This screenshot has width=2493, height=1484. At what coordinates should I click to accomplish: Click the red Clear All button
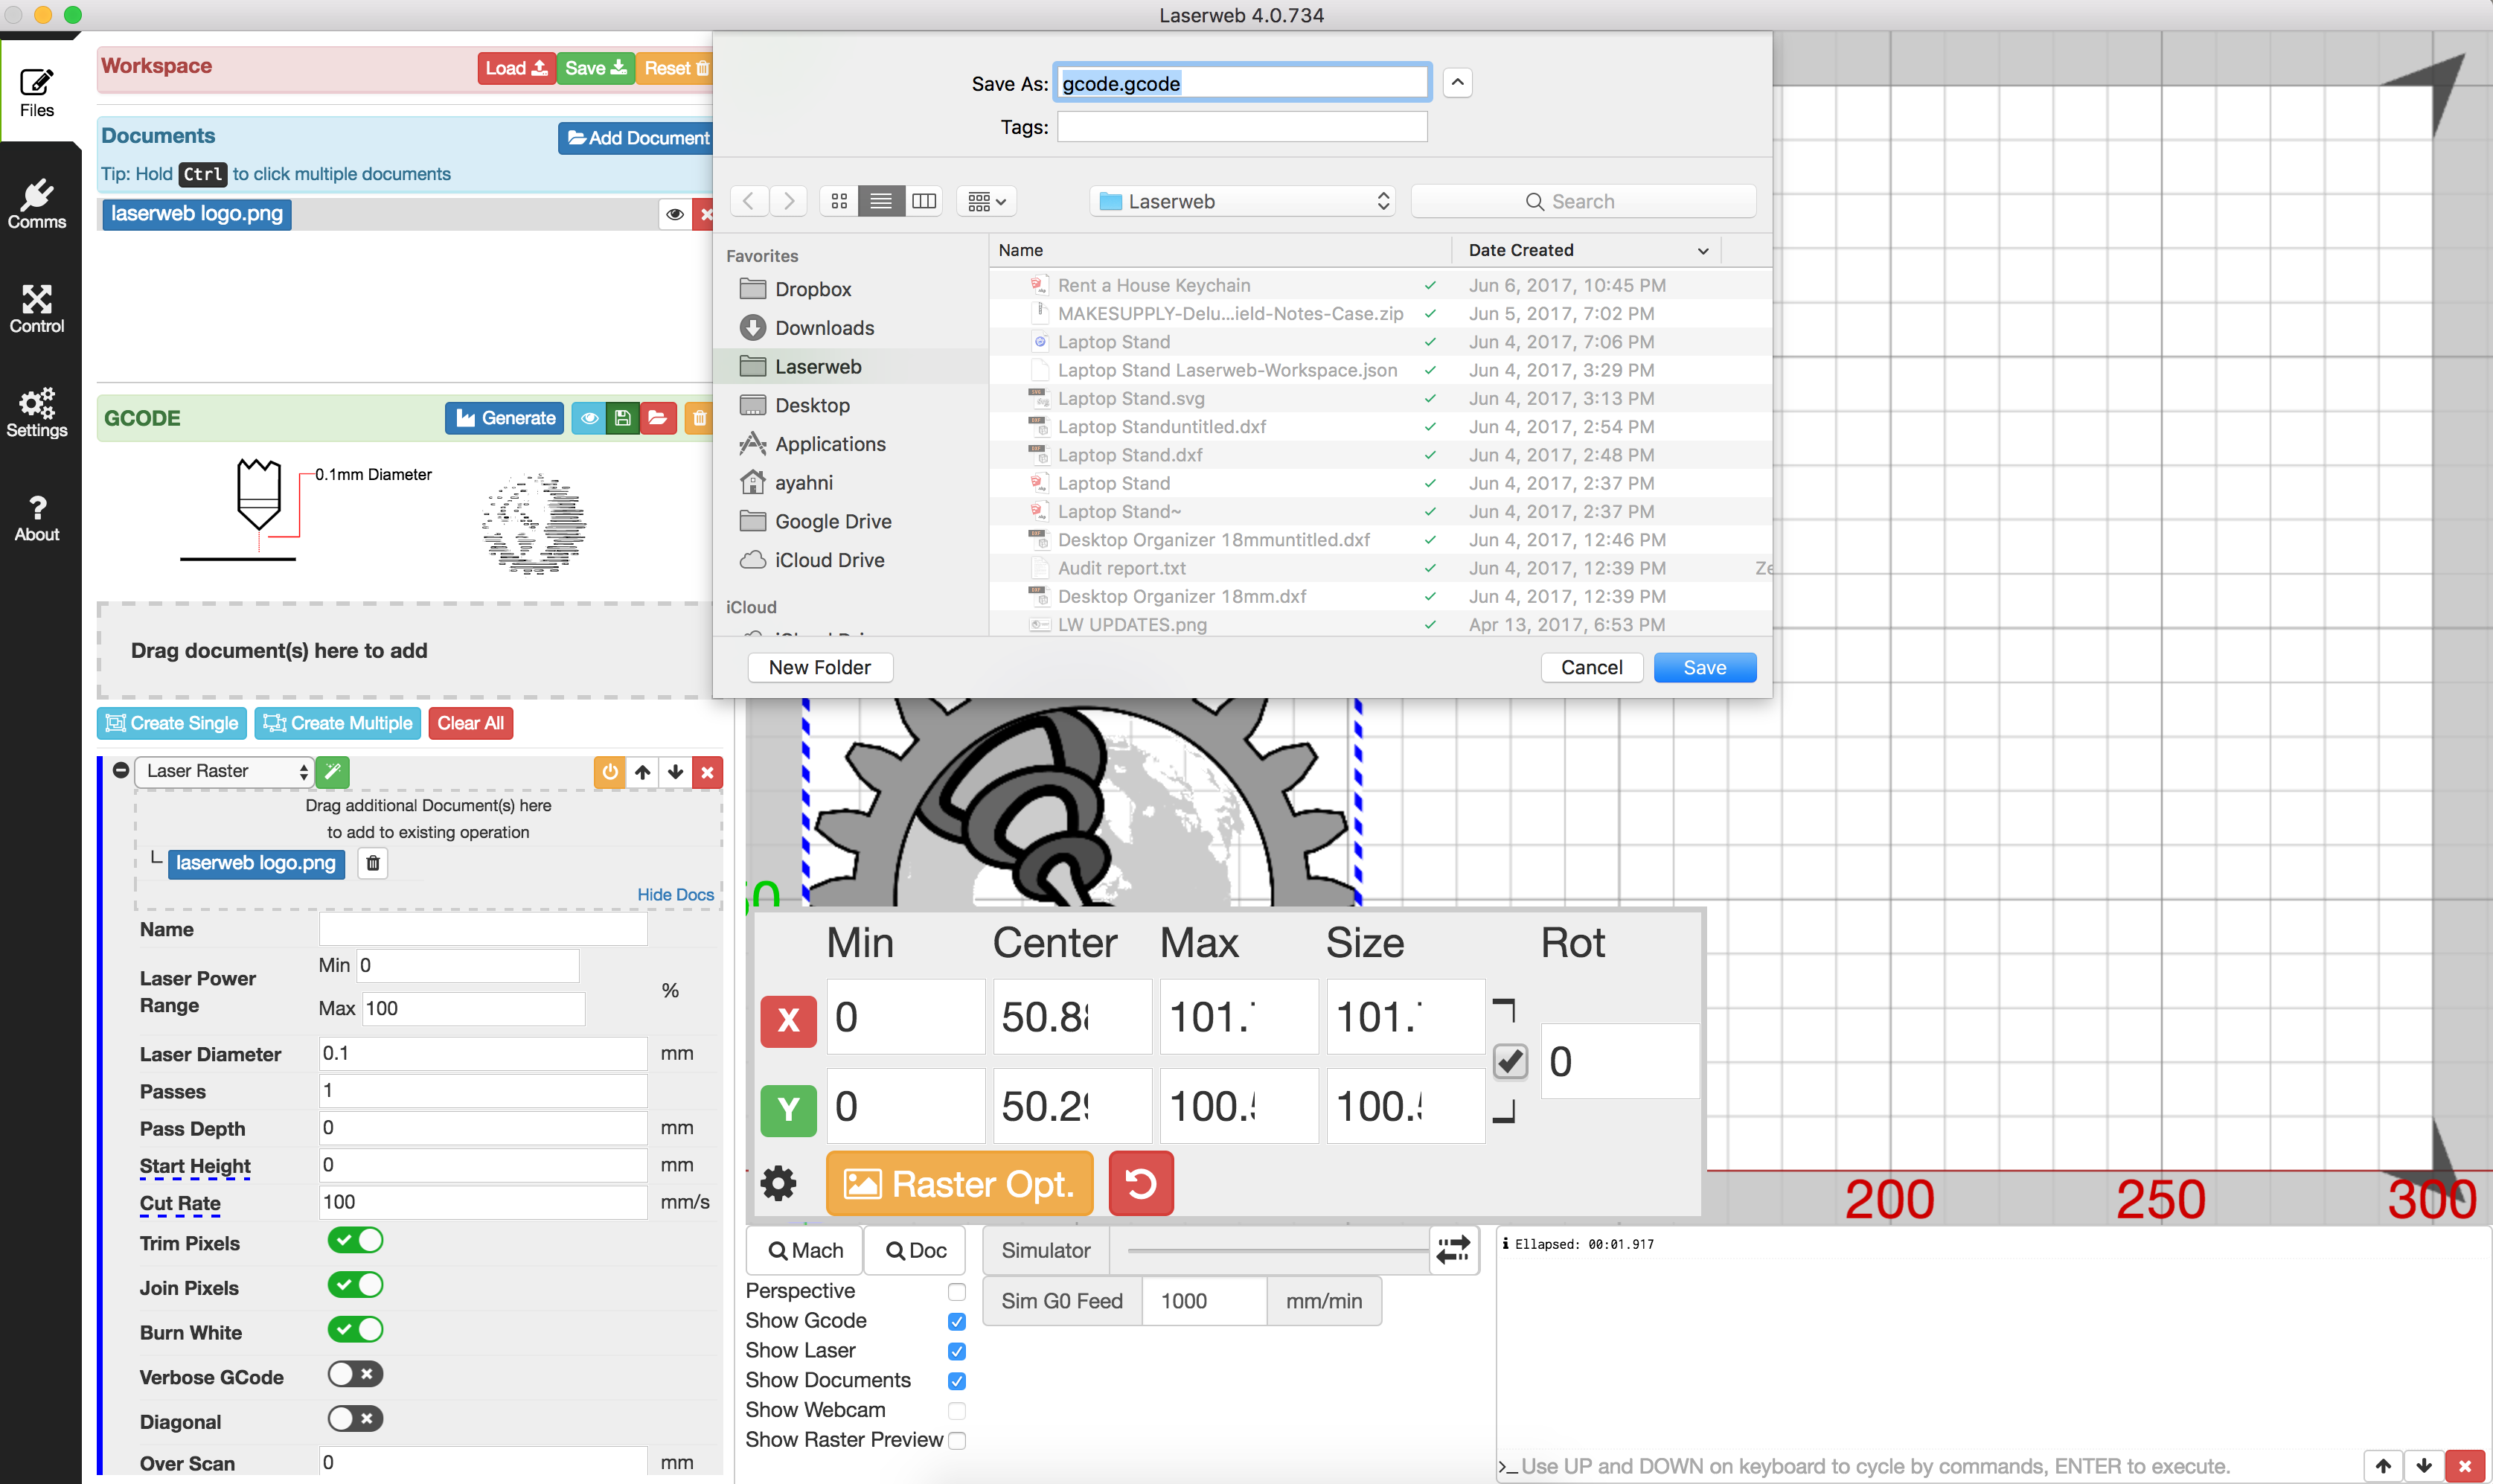pyautogui.click(x=471, y=723)
